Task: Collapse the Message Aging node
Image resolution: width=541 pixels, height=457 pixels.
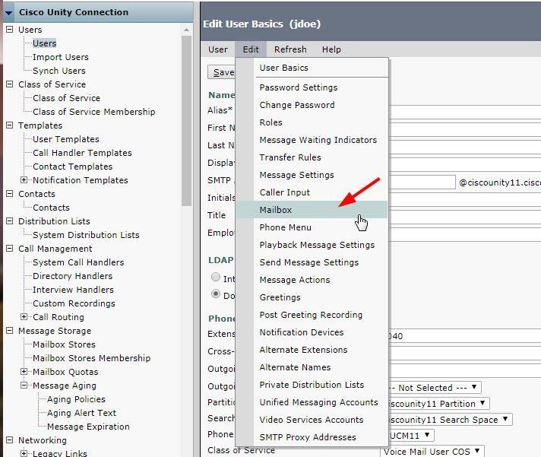Action: tap(24, 386)
